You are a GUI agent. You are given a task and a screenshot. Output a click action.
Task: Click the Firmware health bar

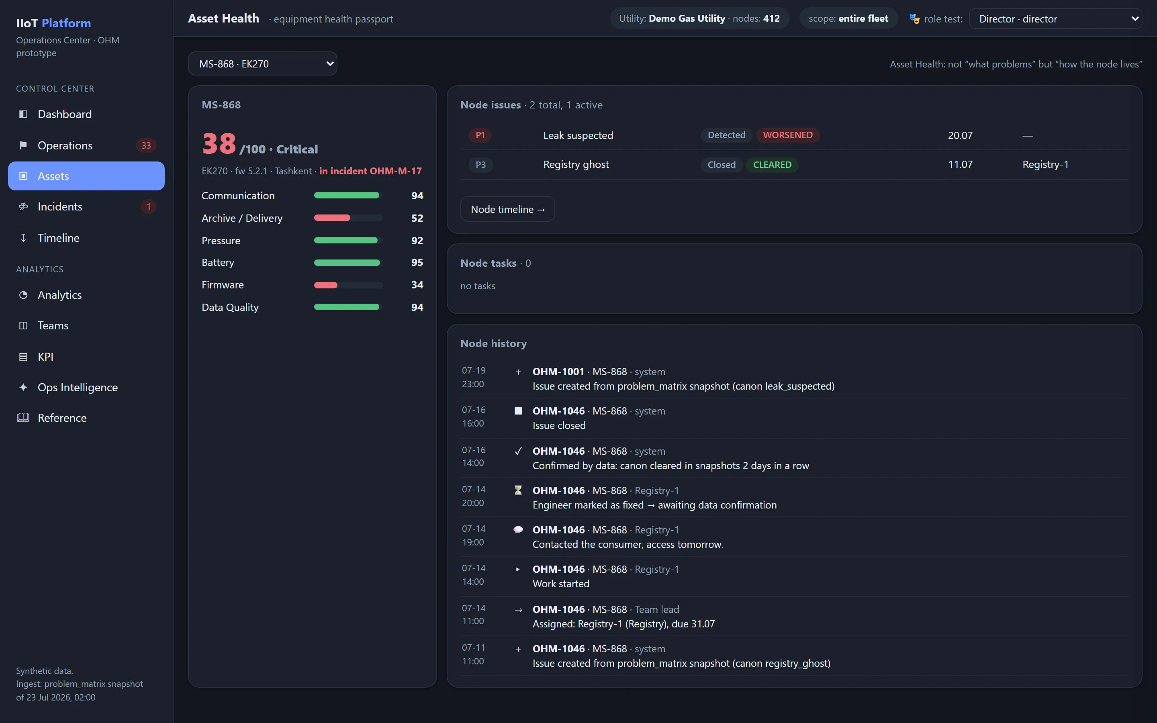pos(348,285)
